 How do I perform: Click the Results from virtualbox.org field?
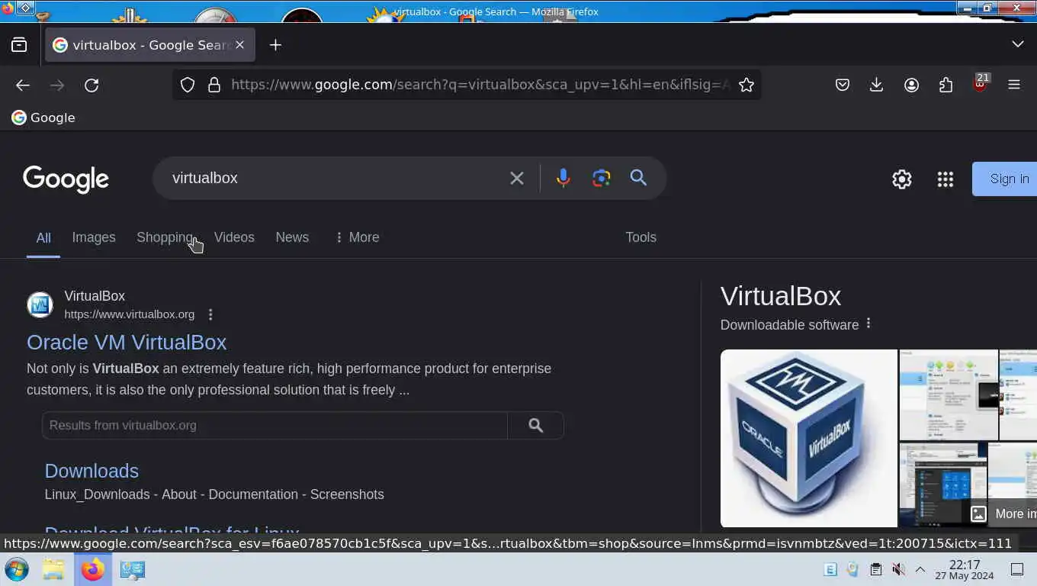click(x=274, y=425)
